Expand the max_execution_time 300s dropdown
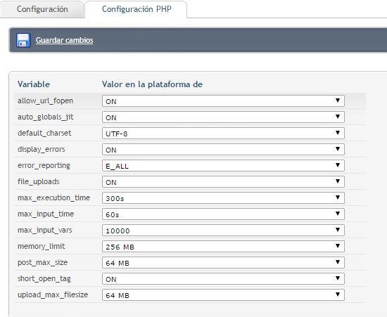387x317 pixels. click(223, 198)
